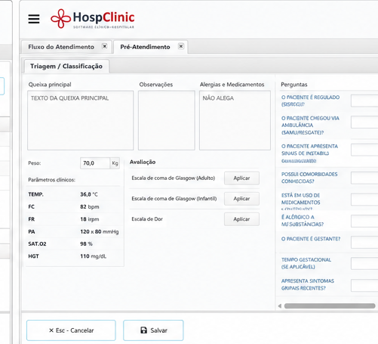Click the 'POSSUI COMORBIDADES CONHECIDAS?' question
Image resolution: width=378 pixels, height=344 pixels.
[x=309, y=178]
